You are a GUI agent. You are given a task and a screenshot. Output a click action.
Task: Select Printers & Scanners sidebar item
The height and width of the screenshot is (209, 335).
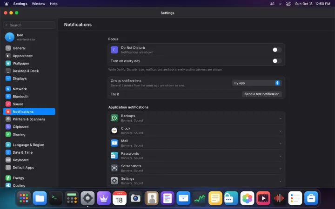coord(29,119)
